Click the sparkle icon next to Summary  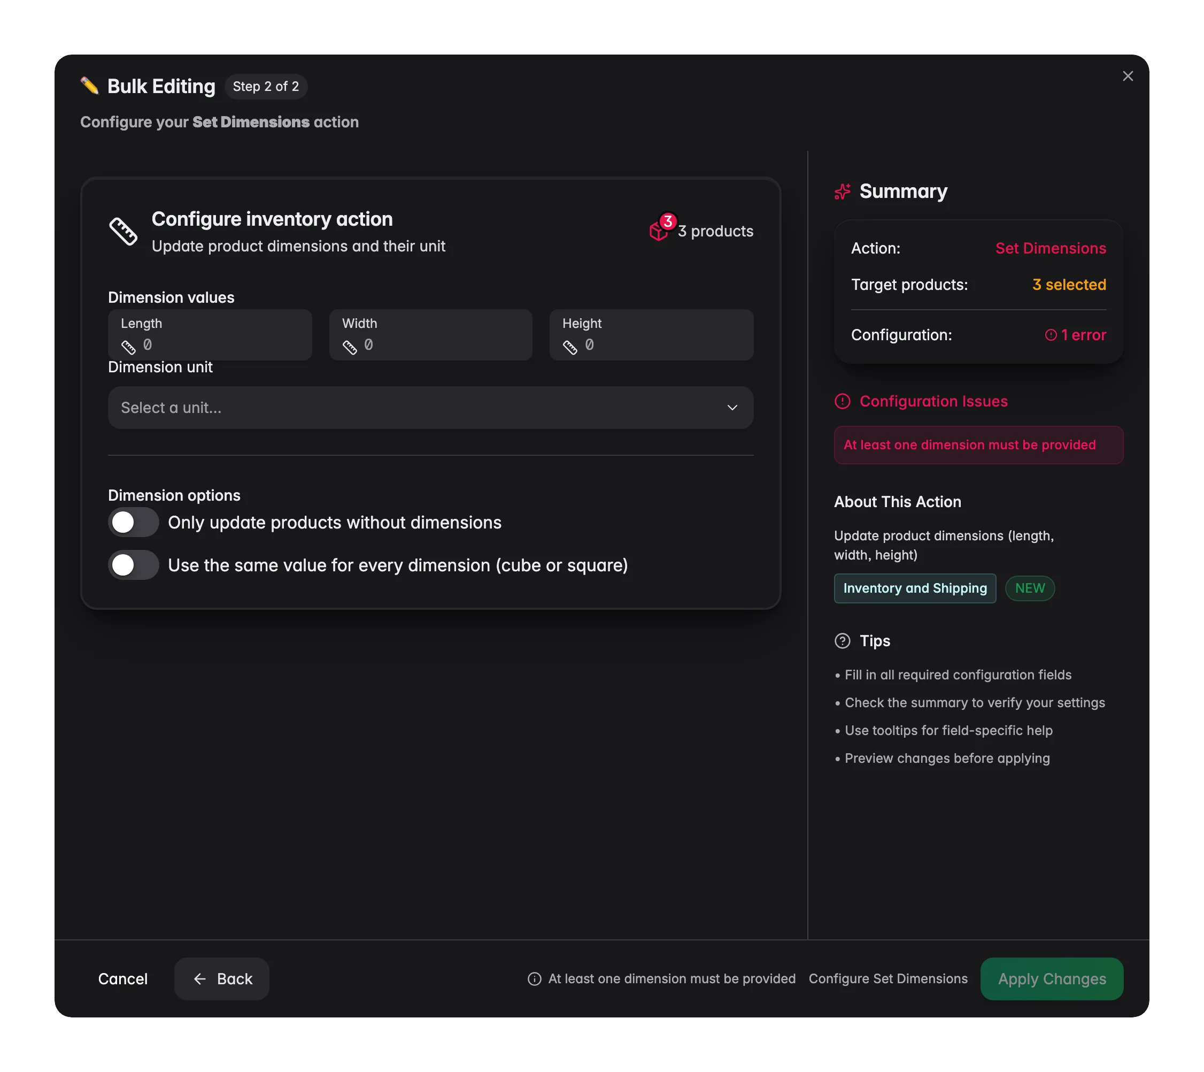point(843,192)
